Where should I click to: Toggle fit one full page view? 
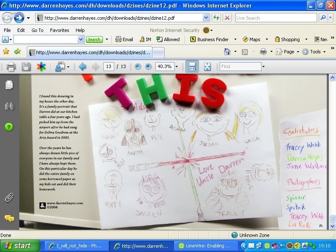pyautogui.click(x=207, y=66)
